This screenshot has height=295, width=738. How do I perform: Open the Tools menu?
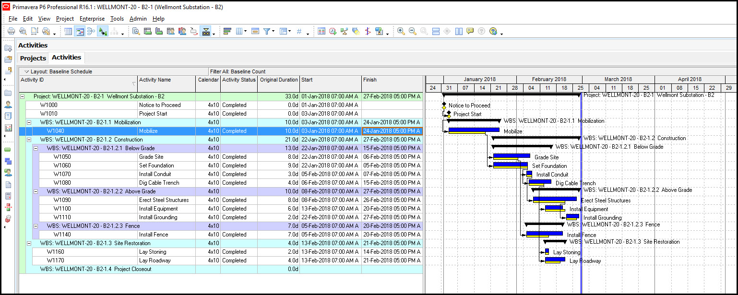[117, 19]
